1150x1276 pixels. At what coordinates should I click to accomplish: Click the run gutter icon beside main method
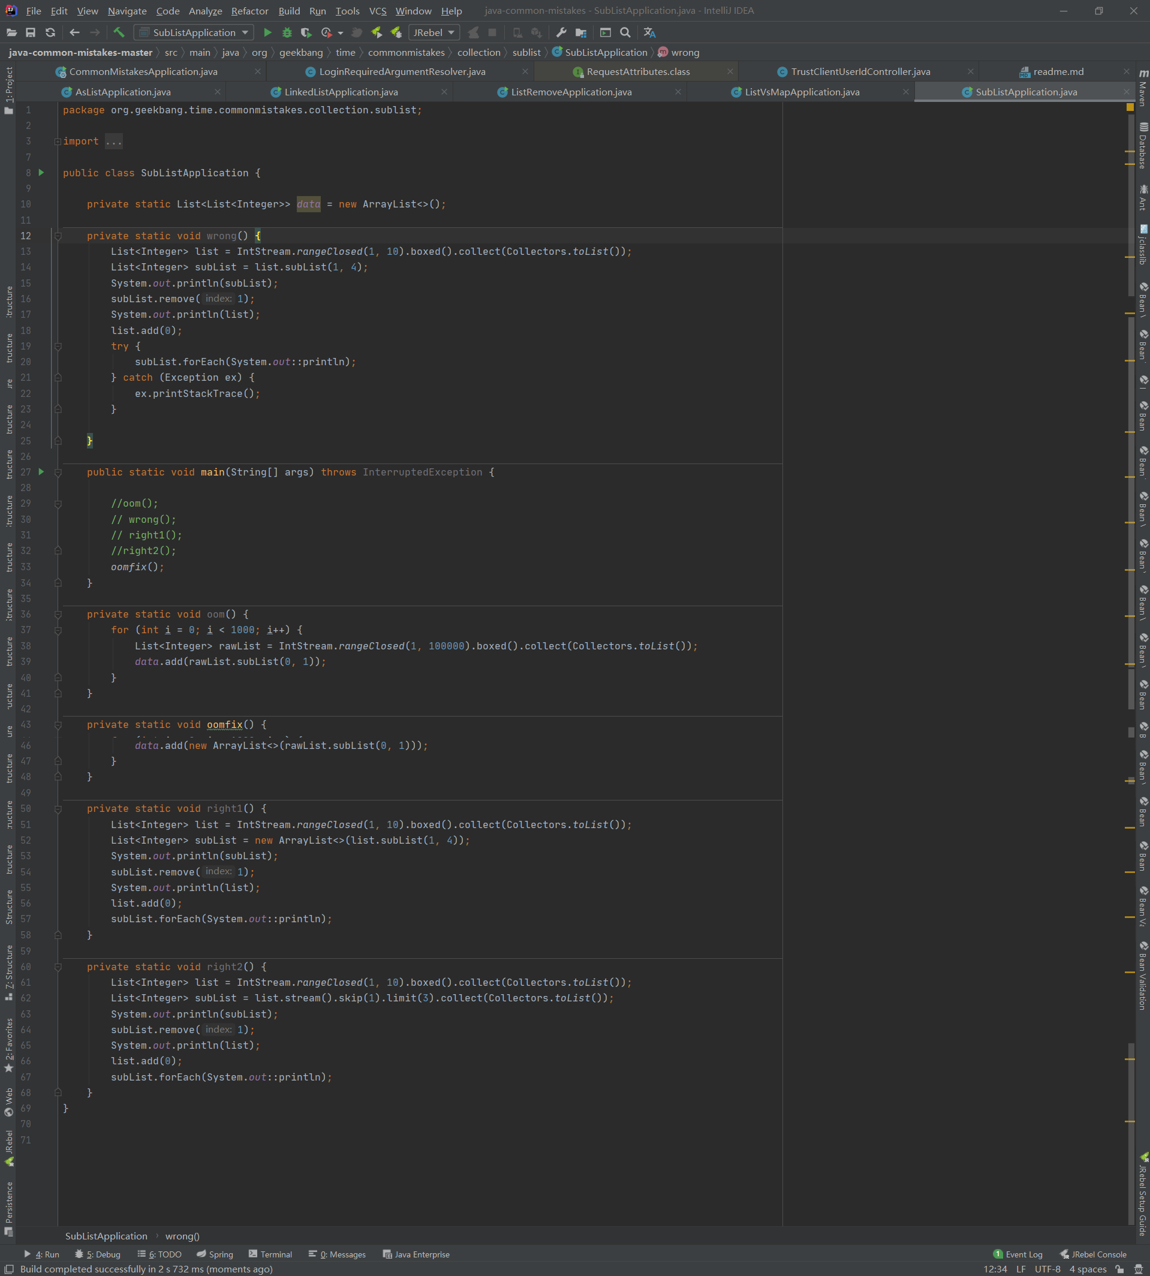click(42, 472)
